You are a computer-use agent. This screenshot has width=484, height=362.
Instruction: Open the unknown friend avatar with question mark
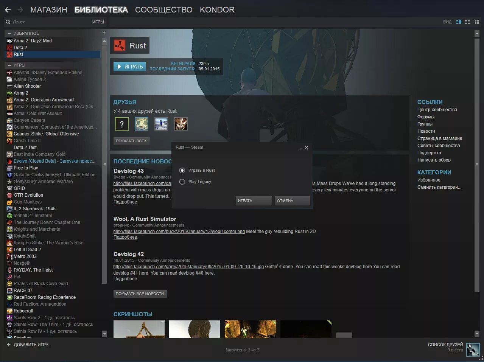122,124
